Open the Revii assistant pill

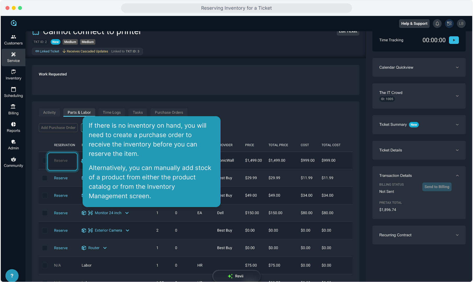pos(236,276)
